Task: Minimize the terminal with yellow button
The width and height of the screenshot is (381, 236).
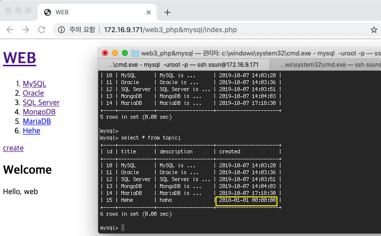Action: coord(115,53)
